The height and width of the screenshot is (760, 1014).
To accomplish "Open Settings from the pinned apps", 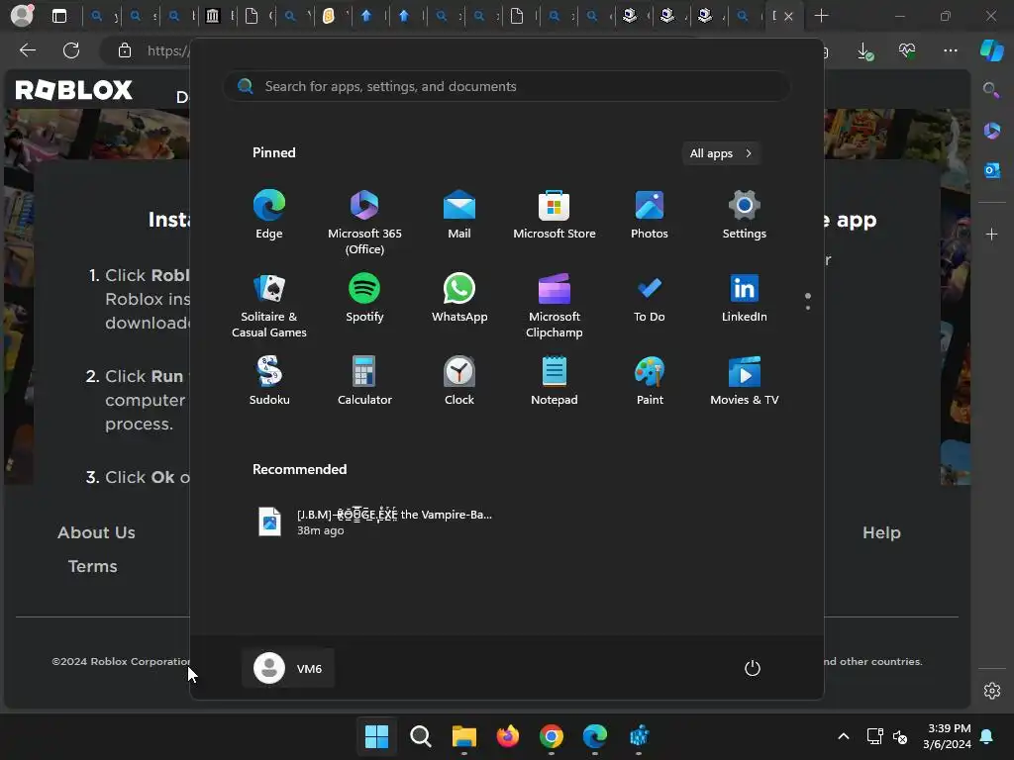I will (745, 215).
